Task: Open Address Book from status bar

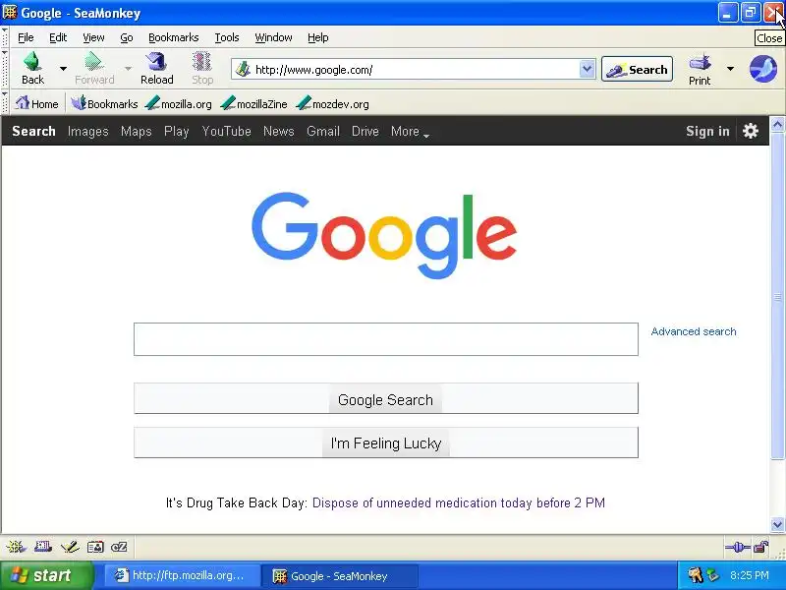Action: tap(95, 547)
